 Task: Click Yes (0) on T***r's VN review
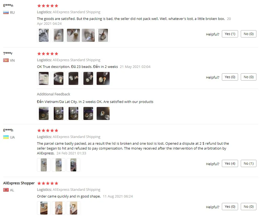(x=230, y=77)
